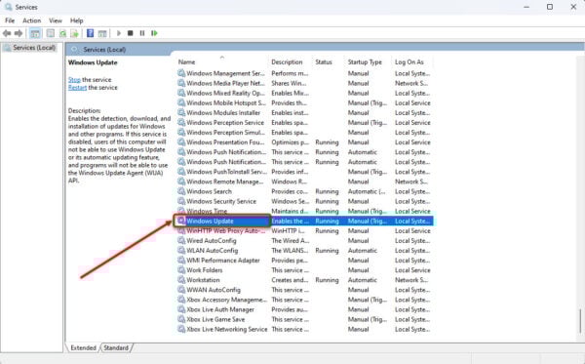Toggle the Action Pane toolbar icon
Screen dimensions: 585x364
point(102,33)
